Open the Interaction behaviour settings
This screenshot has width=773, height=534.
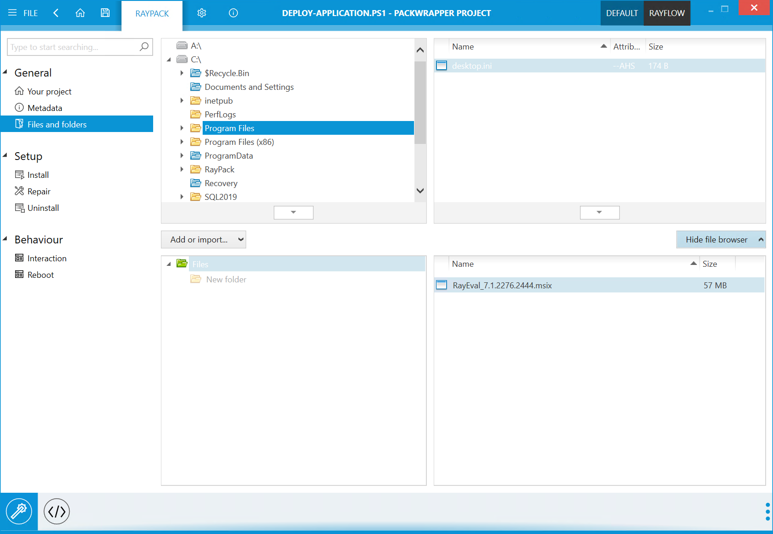point(46,258)
